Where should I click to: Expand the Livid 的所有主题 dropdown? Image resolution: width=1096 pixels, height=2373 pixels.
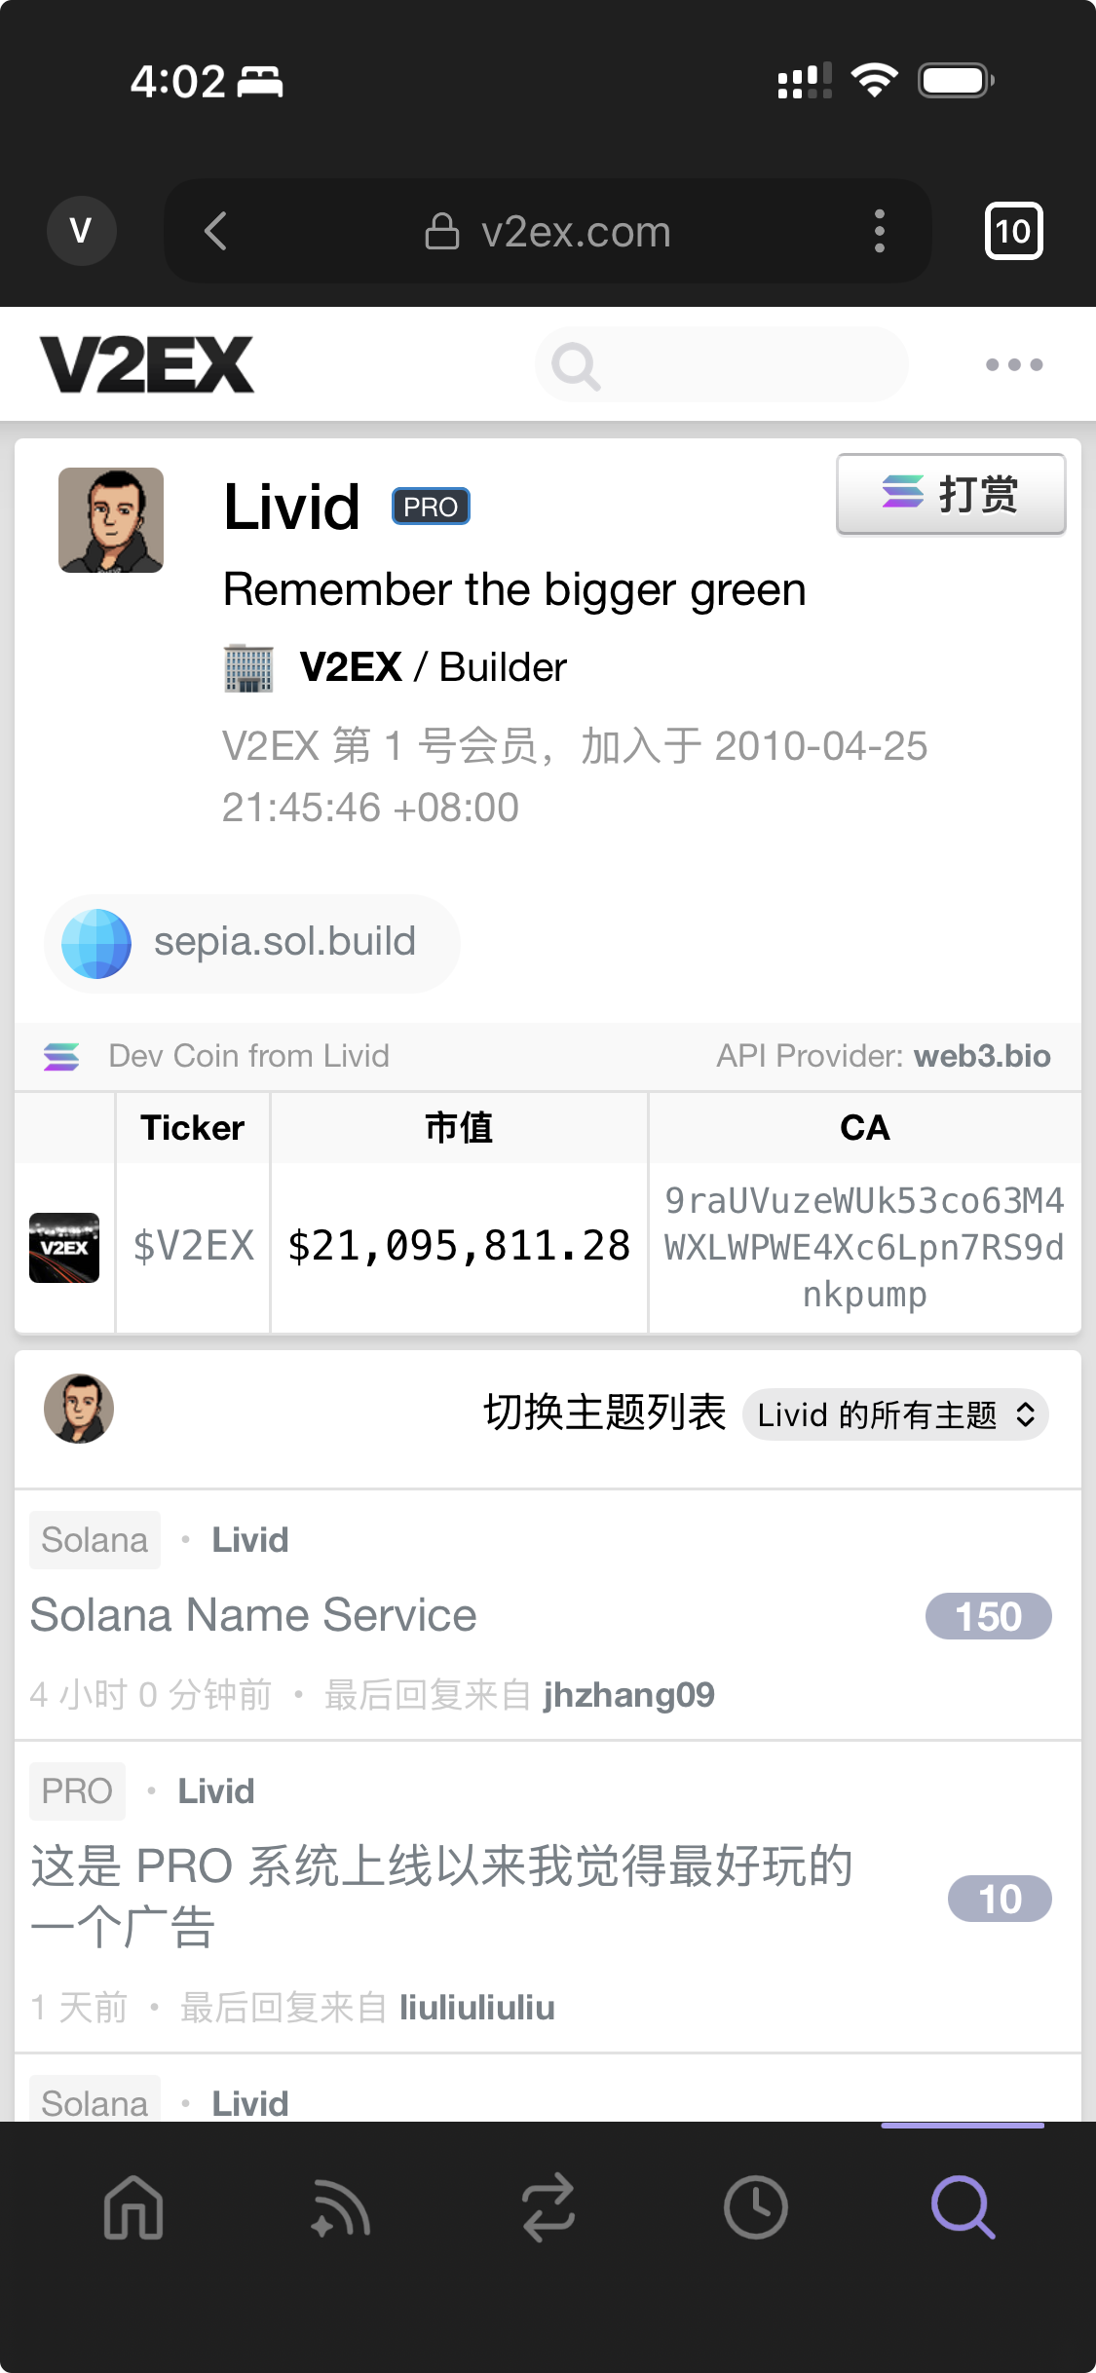click(x=895, y=1414)
